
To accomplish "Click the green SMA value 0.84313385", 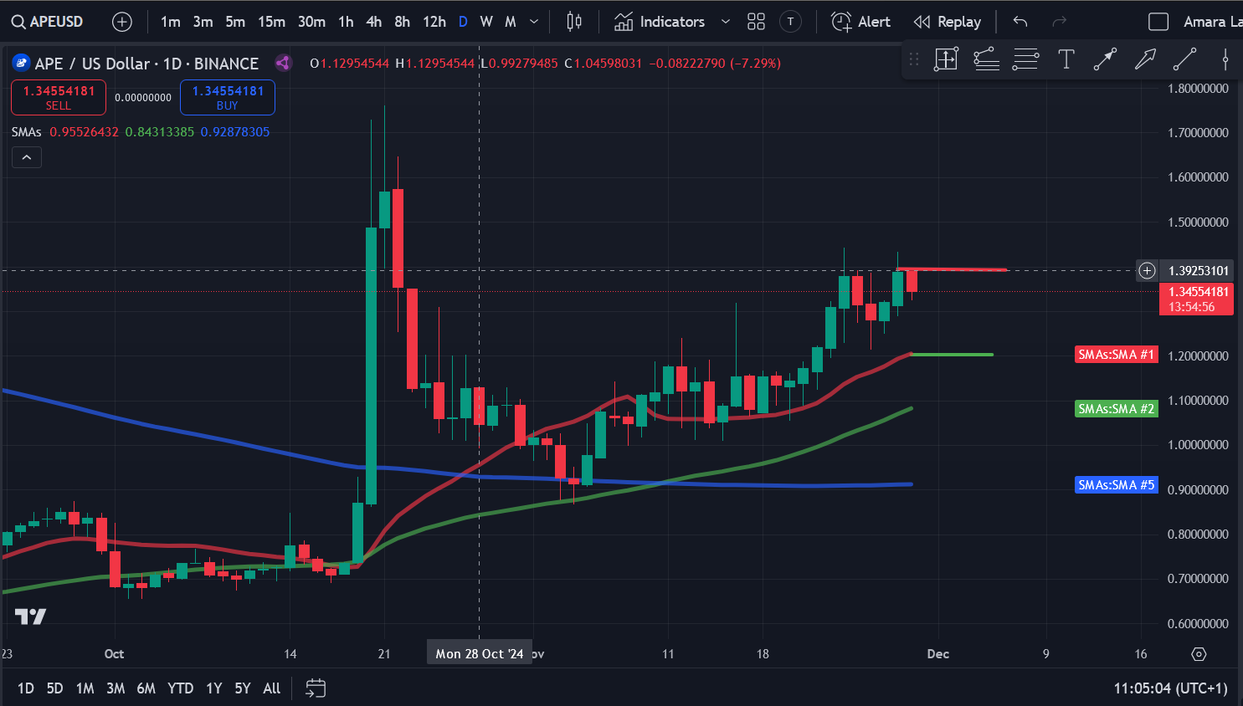I will pyautogui.click(x=160, y=132).
